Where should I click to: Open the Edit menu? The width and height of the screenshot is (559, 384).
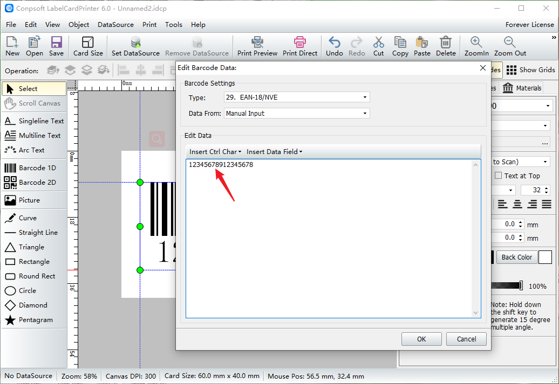(31, 25)
